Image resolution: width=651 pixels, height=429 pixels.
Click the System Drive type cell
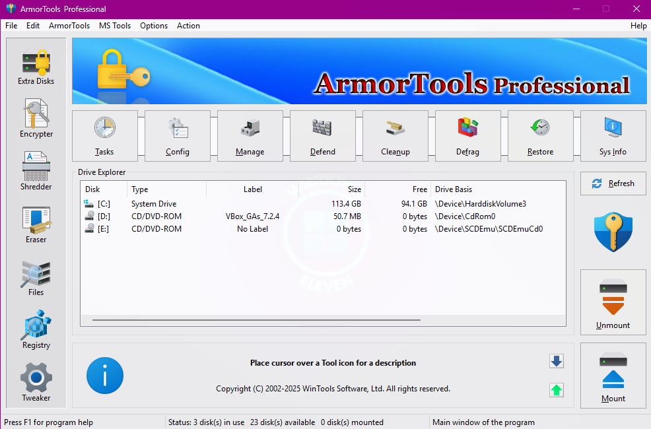pos(154,204)
